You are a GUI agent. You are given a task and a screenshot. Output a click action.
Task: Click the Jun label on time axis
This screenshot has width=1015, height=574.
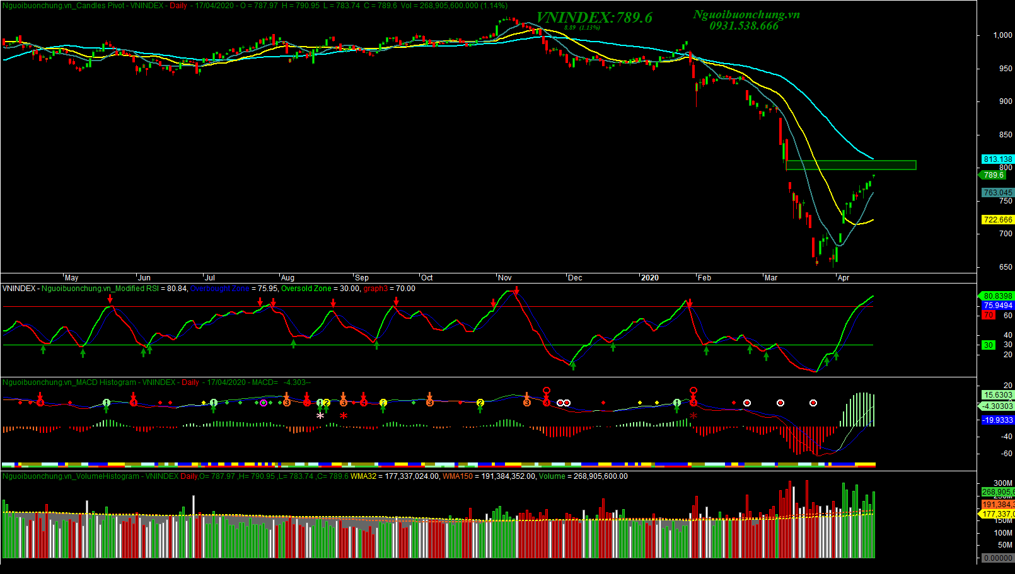144,278
